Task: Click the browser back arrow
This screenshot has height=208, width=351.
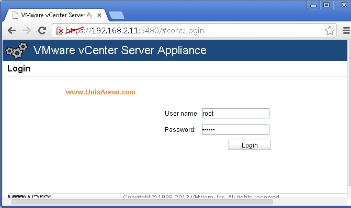Action: [x=12, y=31]
